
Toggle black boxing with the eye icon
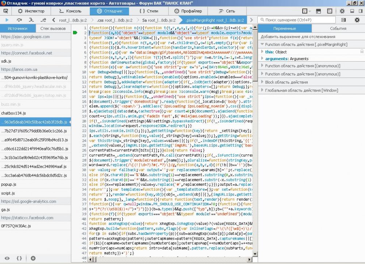pos(7,258)
